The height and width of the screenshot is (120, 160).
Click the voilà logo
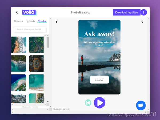29,13
